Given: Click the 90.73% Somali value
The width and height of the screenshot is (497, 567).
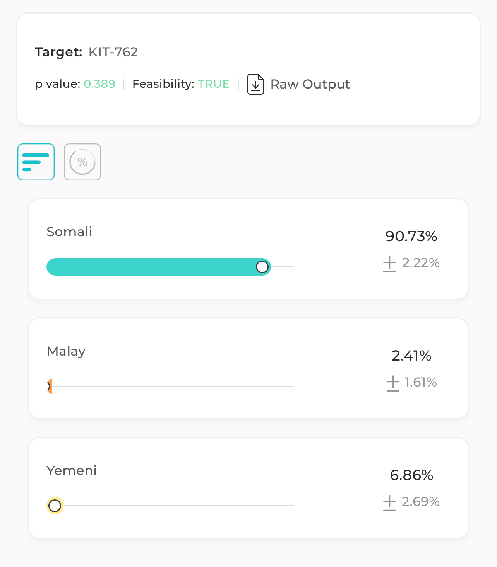Looking at the screenshot, I should [411, 236].
